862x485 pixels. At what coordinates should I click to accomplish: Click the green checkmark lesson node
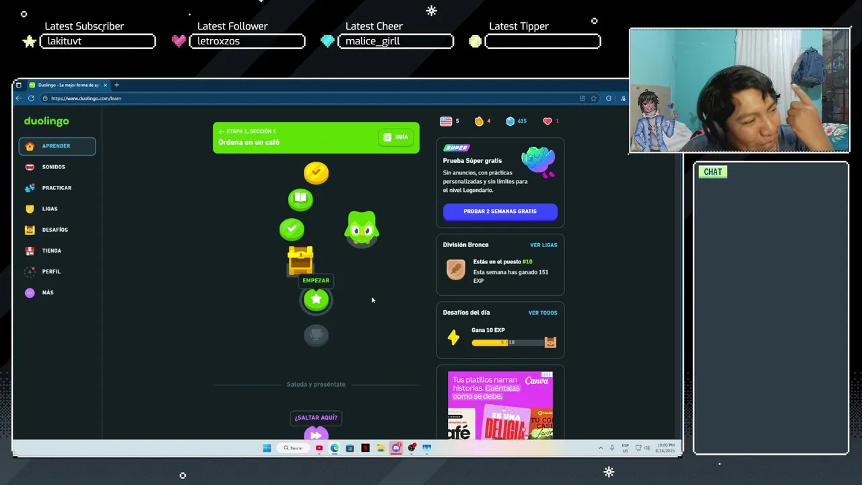coord(292,229)
